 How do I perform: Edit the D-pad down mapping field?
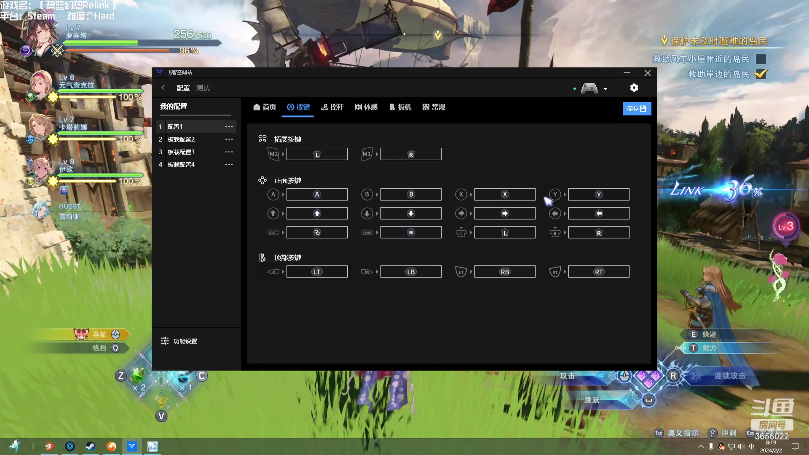pos(411,214)
